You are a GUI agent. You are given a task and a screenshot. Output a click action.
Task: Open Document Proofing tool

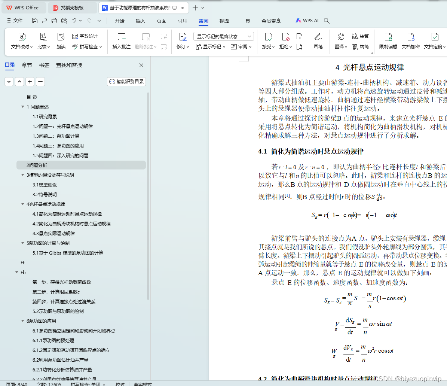[x=22, y=41]
